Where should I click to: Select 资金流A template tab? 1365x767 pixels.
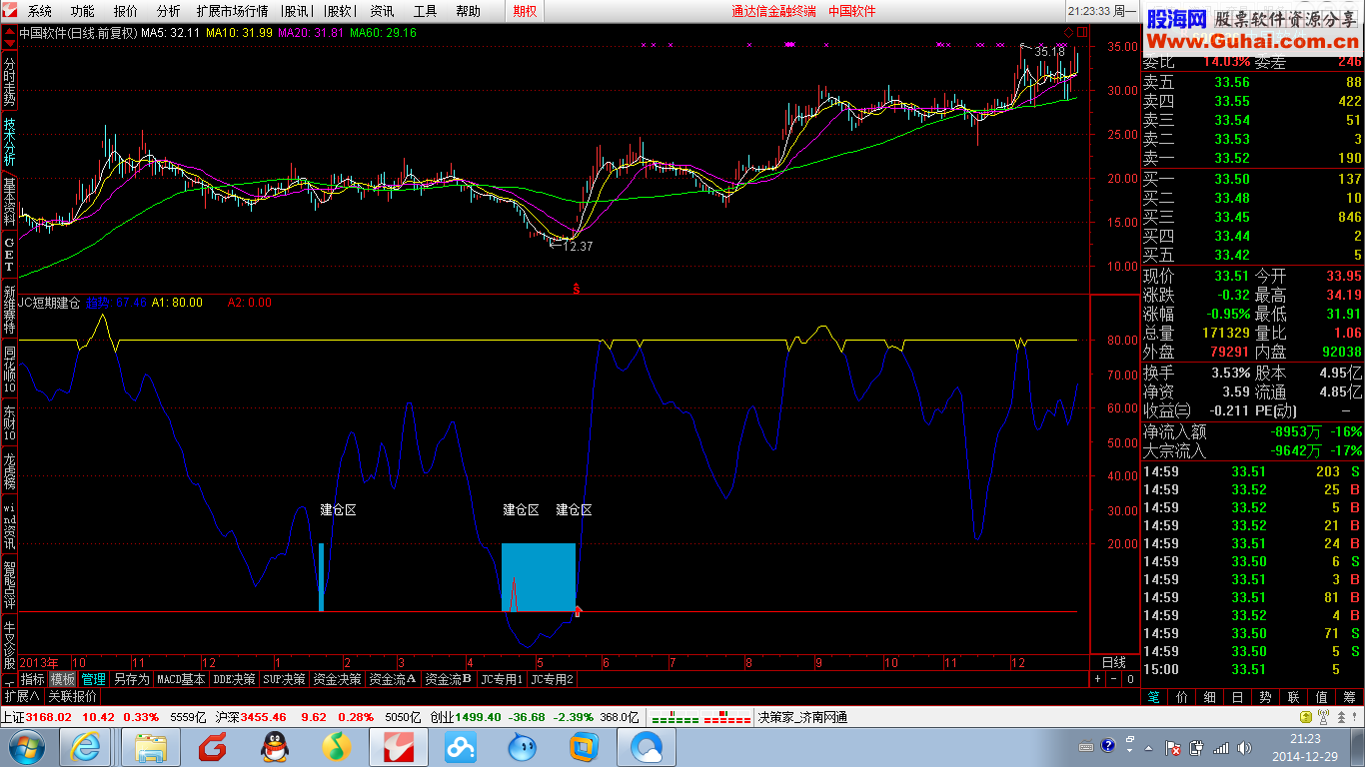pyautogui.click(x=393, y=679)
